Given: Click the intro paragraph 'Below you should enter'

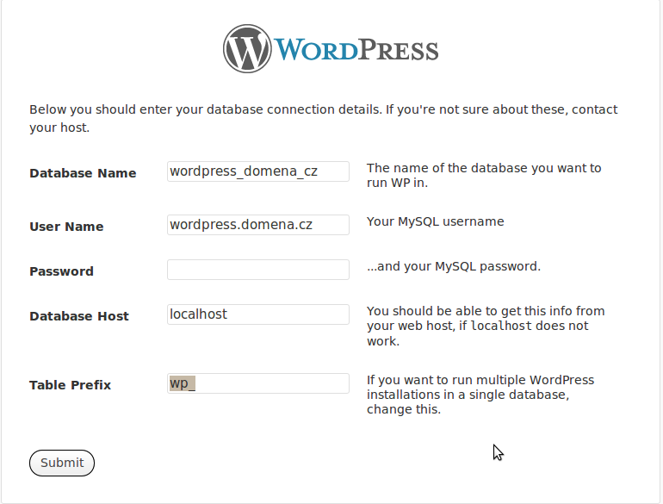Looking at the screenshot, I should 324,119.
